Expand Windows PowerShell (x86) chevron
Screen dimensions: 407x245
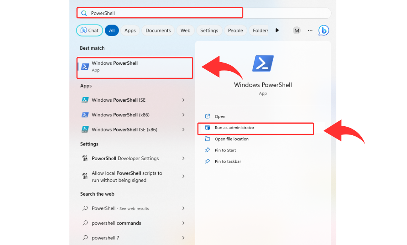coord(183,115)
